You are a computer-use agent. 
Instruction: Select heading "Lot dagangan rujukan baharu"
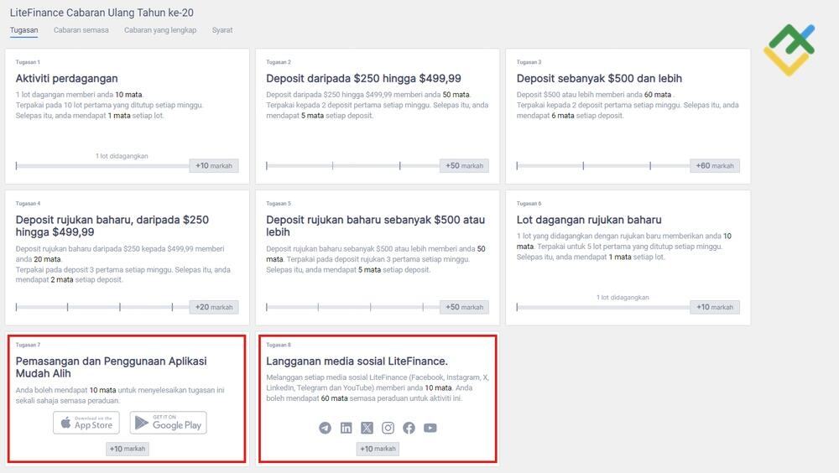(x=589, y=220)
